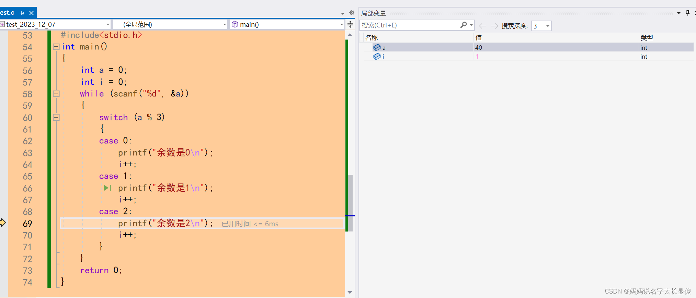The height and width of the screenshot is (298, 696).
Task: Click the 类型 column header
Action: click(x=647, y=38)
